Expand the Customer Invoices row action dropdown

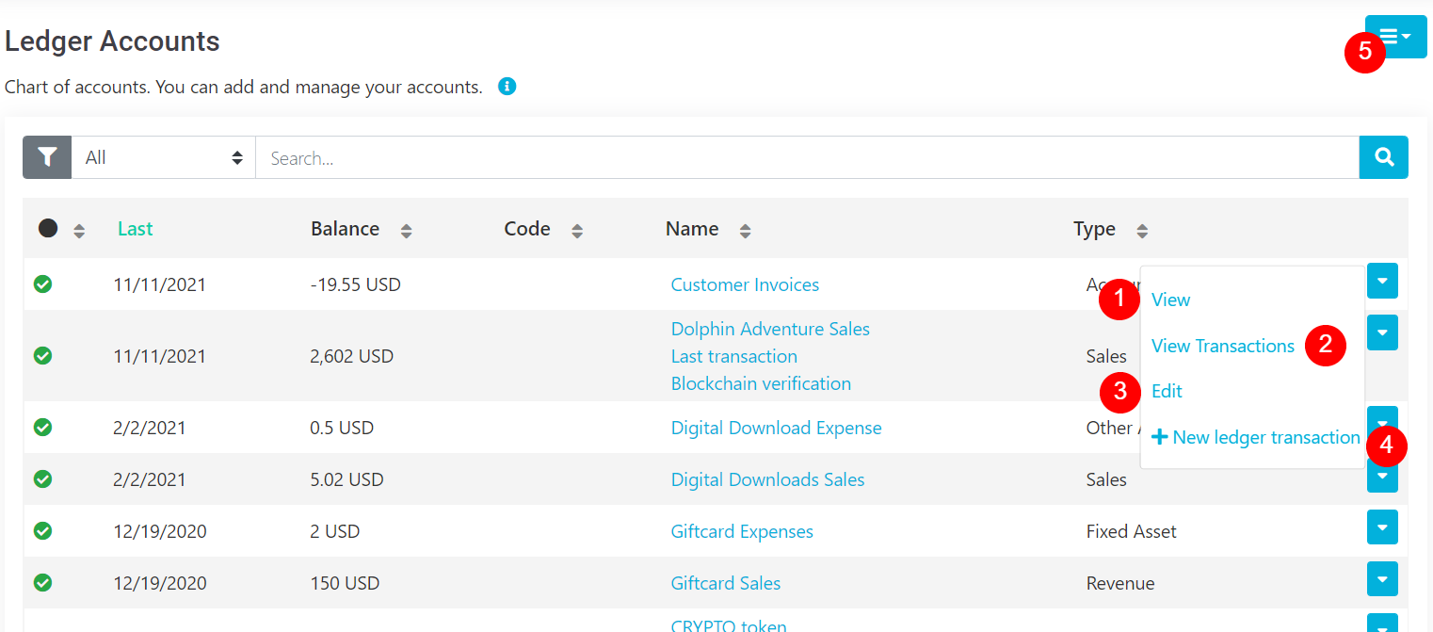(x=1381, y=281)
